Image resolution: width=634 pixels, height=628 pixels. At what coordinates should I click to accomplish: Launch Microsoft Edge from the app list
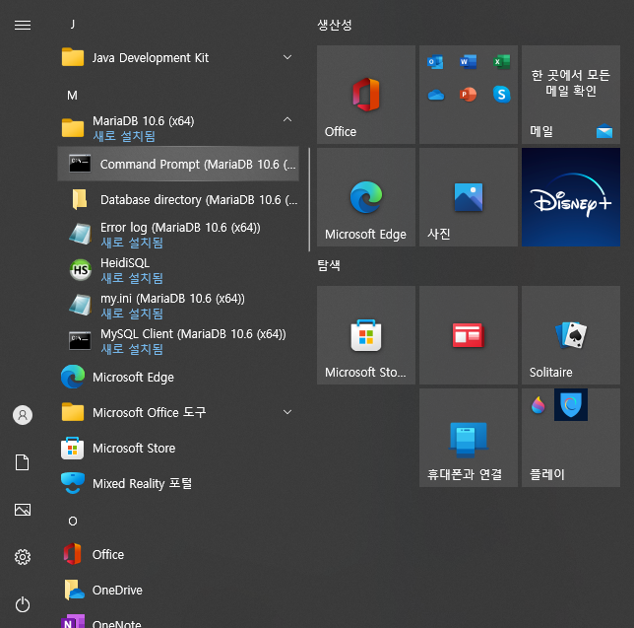[x=178, y=377]
